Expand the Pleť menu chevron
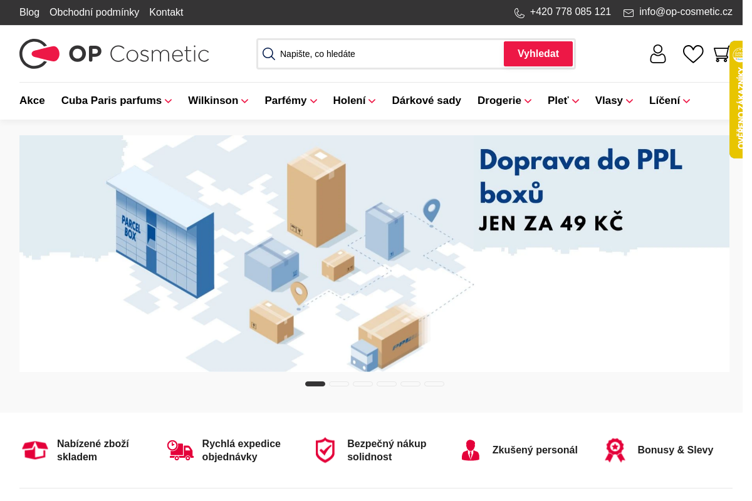This screenshot has width=752, height=501. [575, 101]
